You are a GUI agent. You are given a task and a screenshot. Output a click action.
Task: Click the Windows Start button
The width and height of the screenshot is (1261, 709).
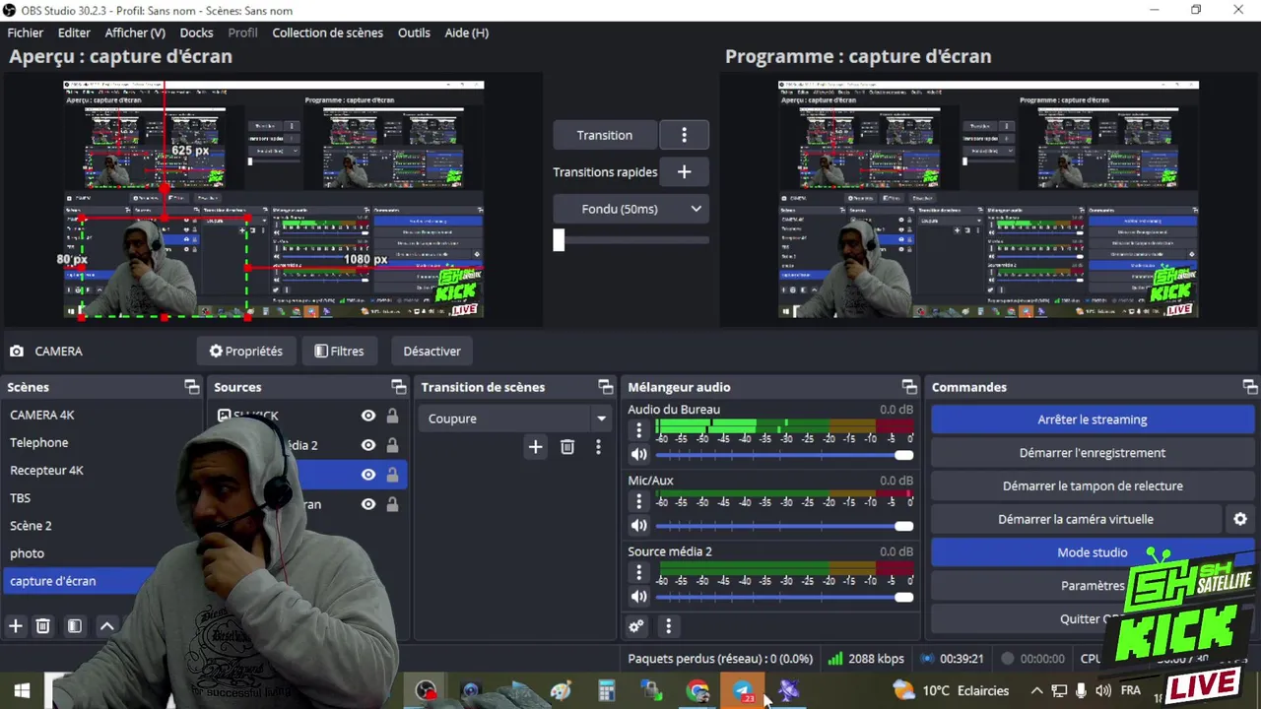click(22, 690)
